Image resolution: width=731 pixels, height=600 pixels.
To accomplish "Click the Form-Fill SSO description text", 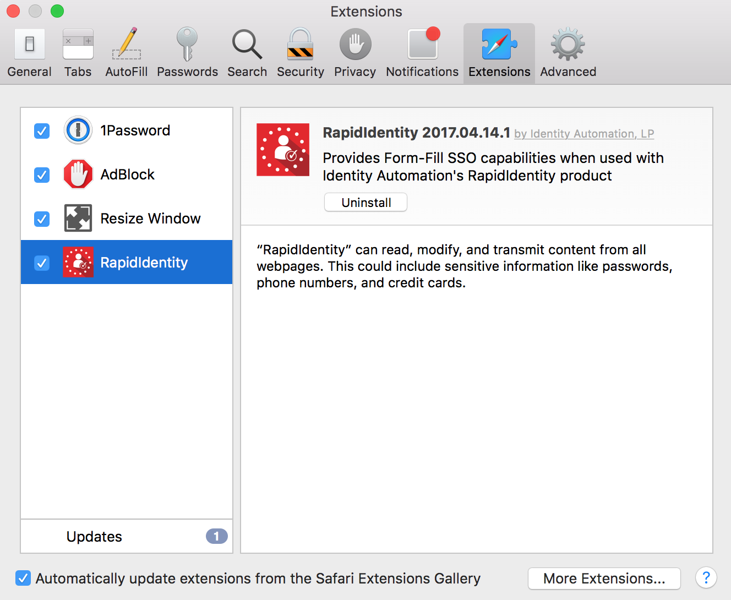I will point(493,167).
